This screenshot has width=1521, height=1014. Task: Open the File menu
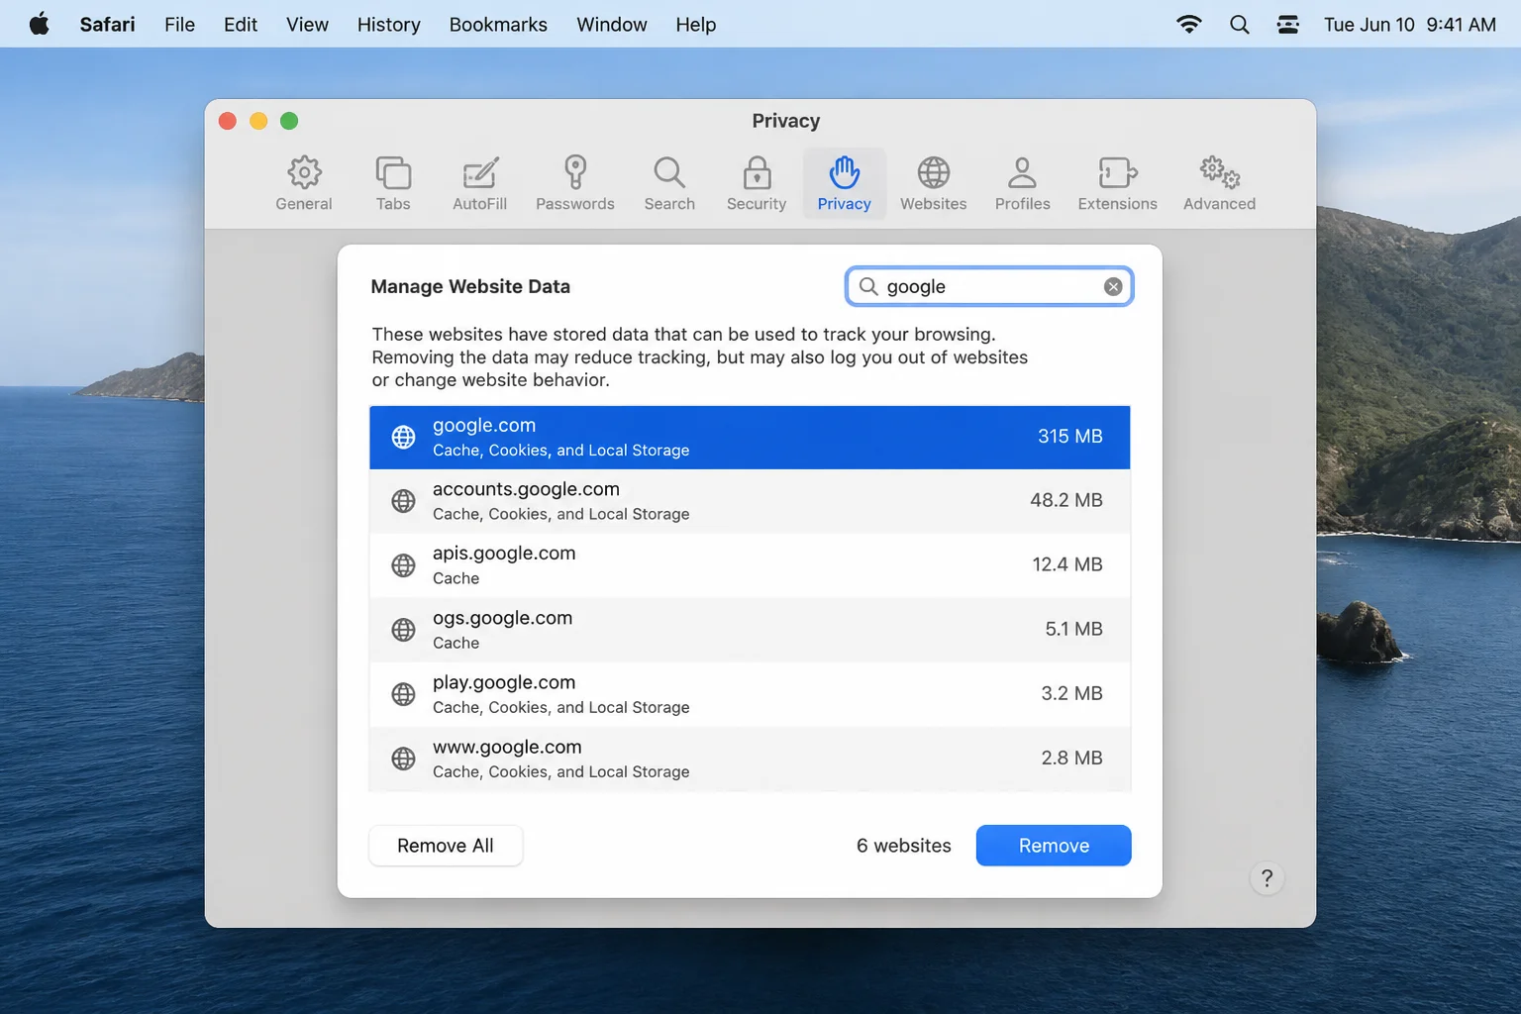click(x=179, y=24)
